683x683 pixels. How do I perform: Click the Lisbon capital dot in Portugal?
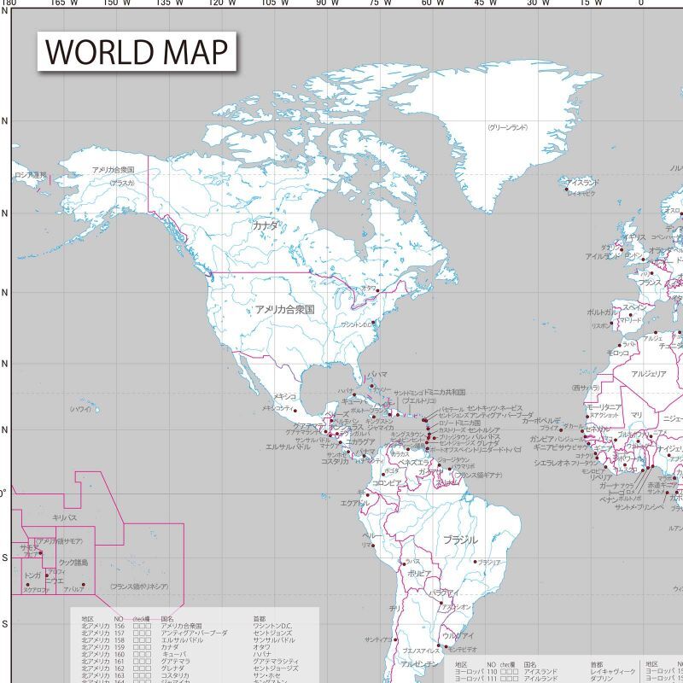coord(611,324)
